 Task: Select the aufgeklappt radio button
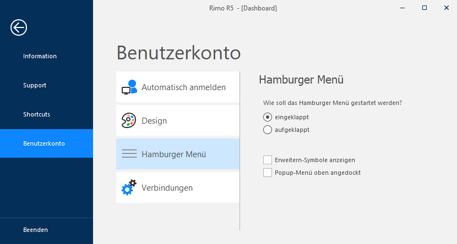pos(267,130)
